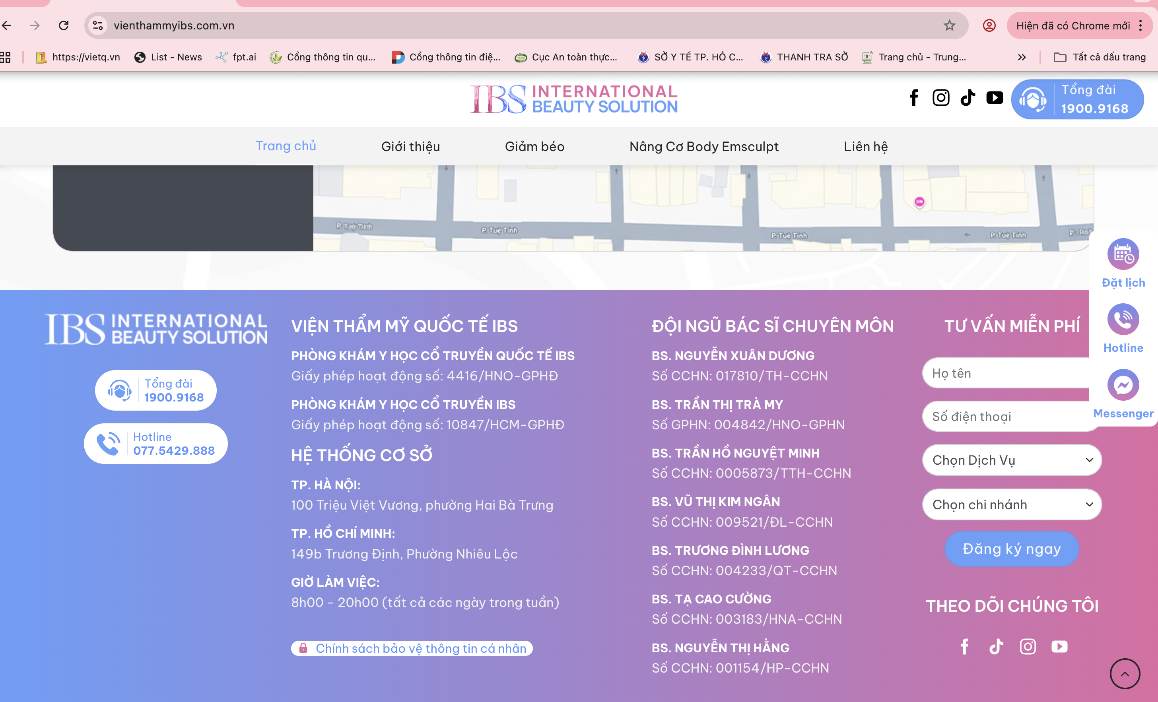Bookmark the page with the star icon
The image size is (1158, 702).
(x=949, y=25)
